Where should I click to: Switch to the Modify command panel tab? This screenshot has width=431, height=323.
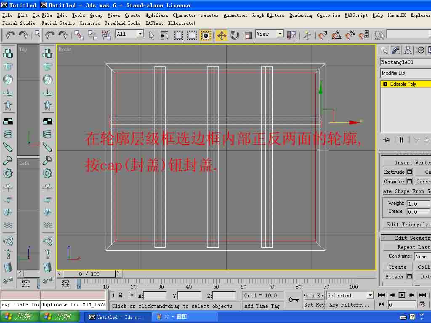coord(396,50)
